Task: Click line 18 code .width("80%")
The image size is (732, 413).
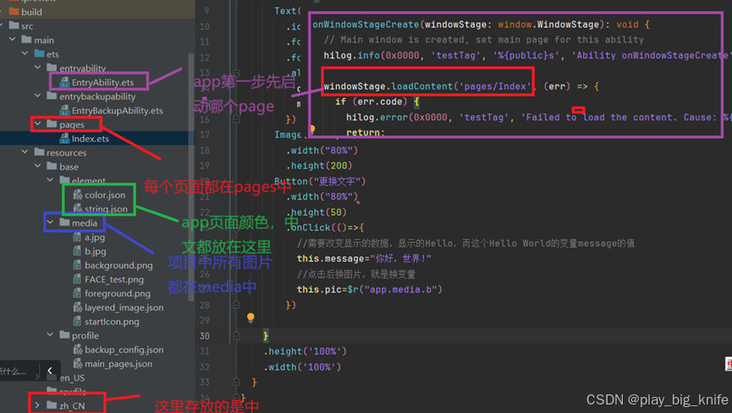Action: (x=322, y=151)
